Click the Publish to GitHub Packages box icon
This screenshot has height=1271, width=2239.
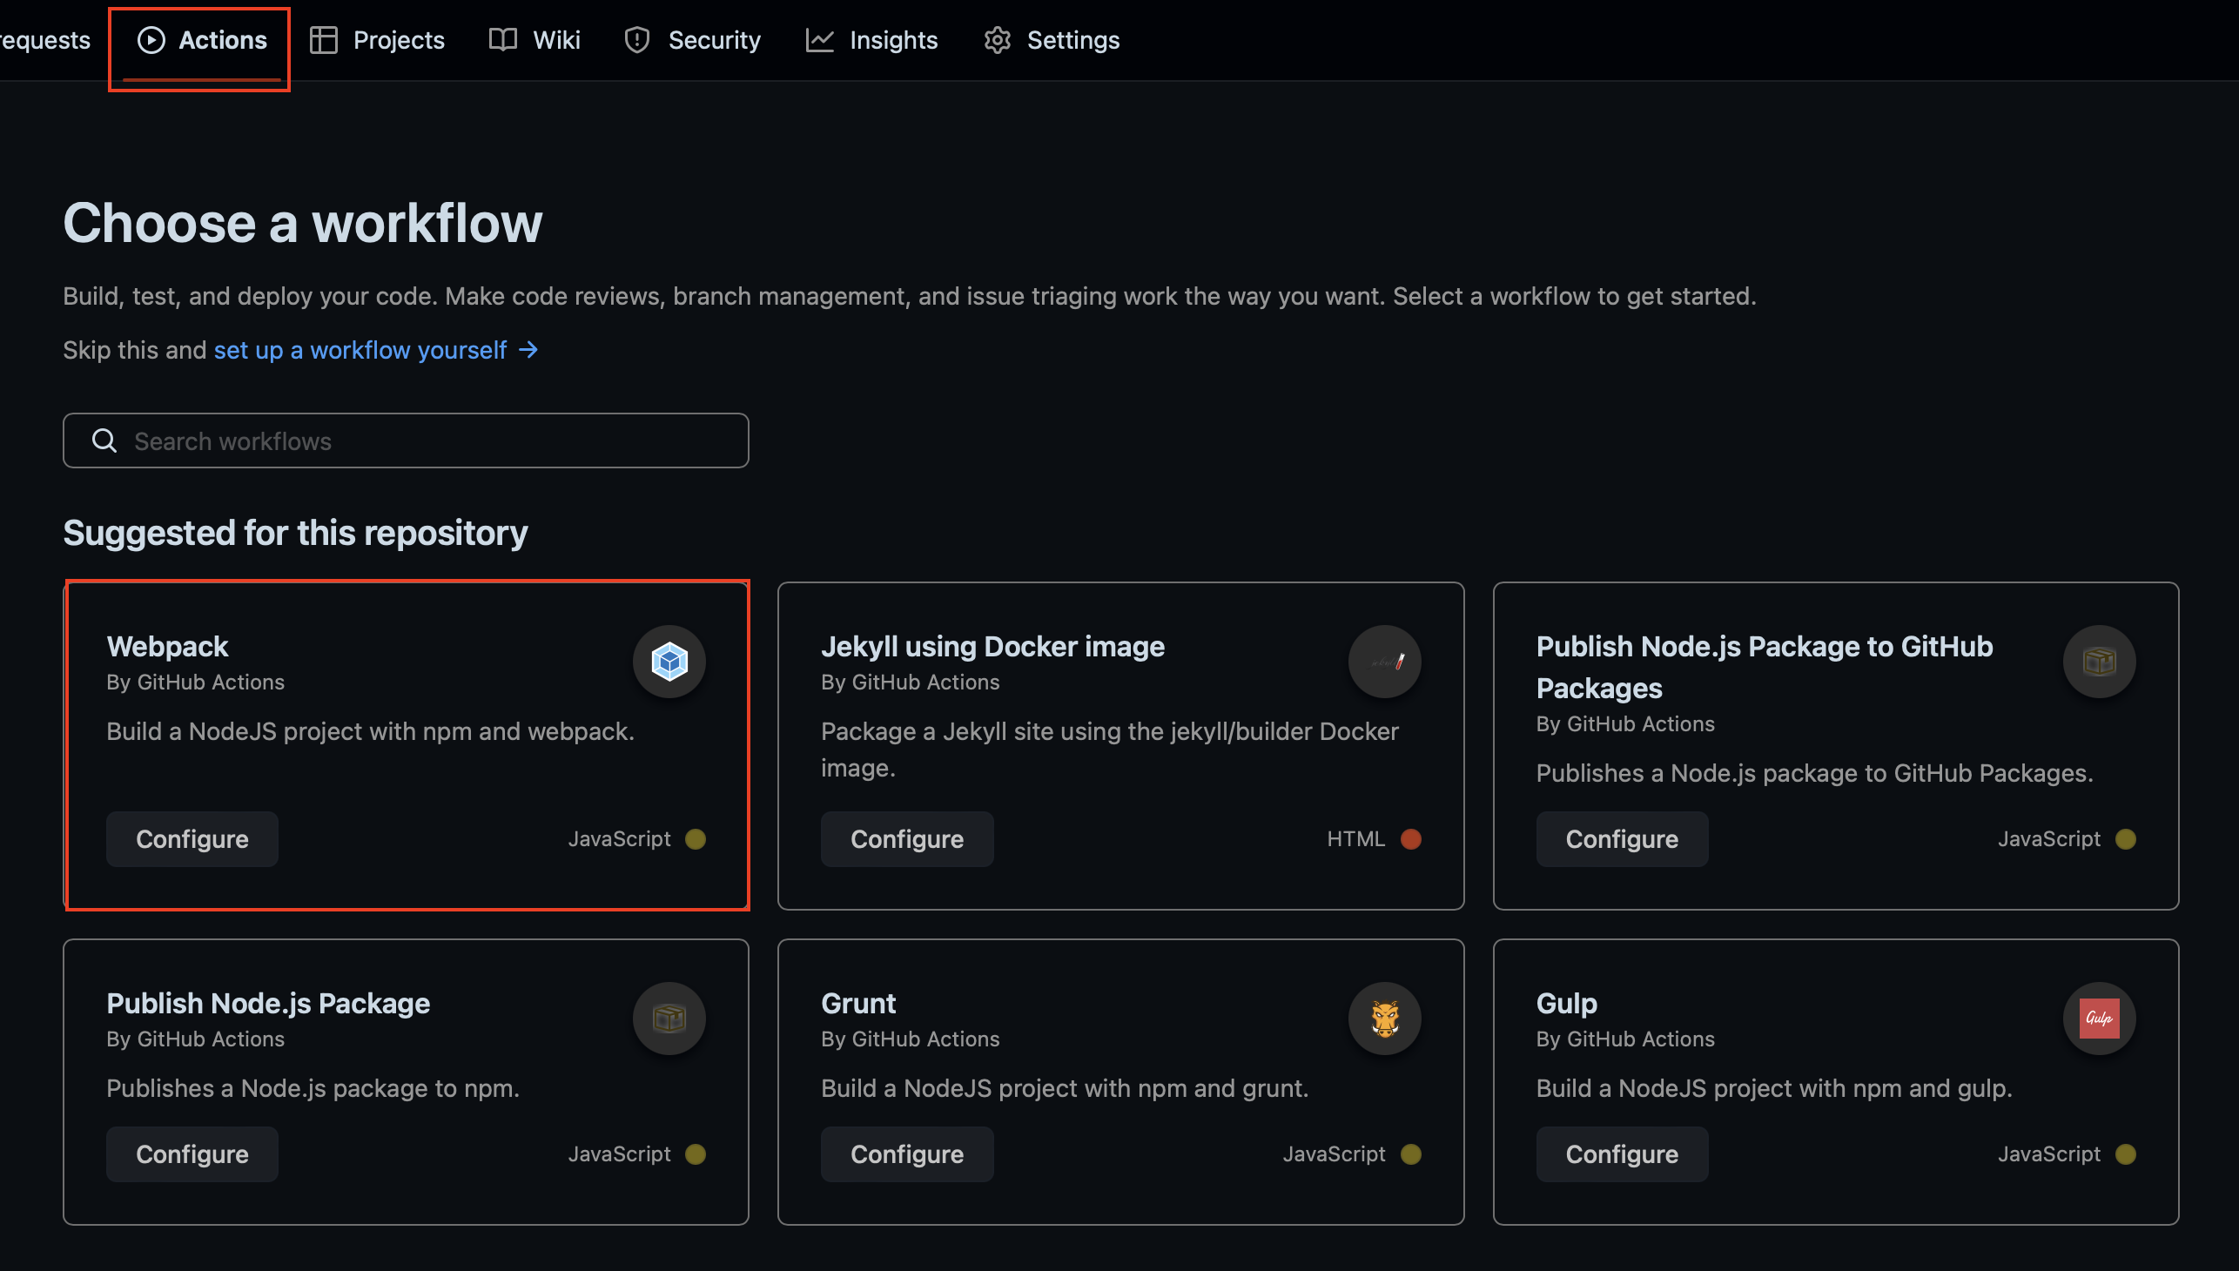2100,662
